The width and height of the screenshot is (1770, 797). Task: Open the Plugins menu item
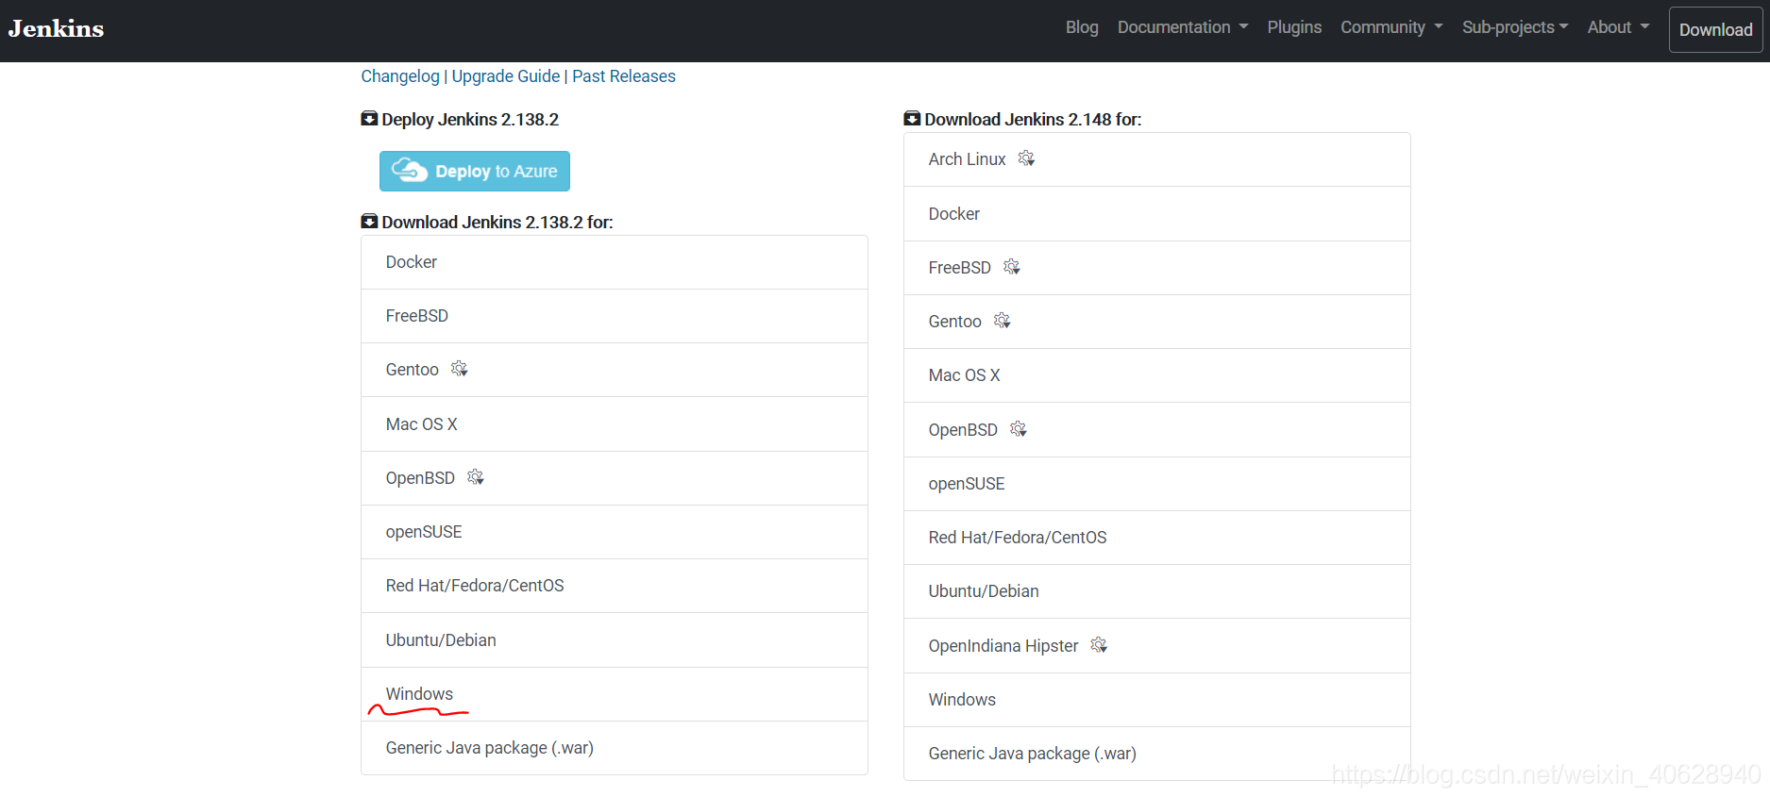1294,27
